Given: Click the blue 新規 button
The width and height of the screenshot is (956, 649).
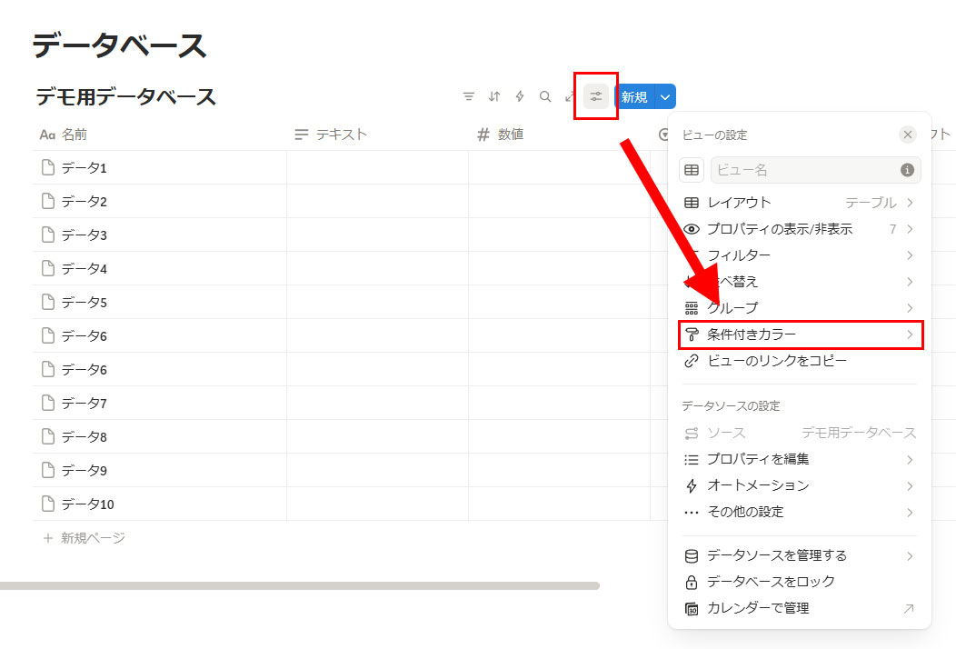Looking at the screenshot, I should 634,97.
